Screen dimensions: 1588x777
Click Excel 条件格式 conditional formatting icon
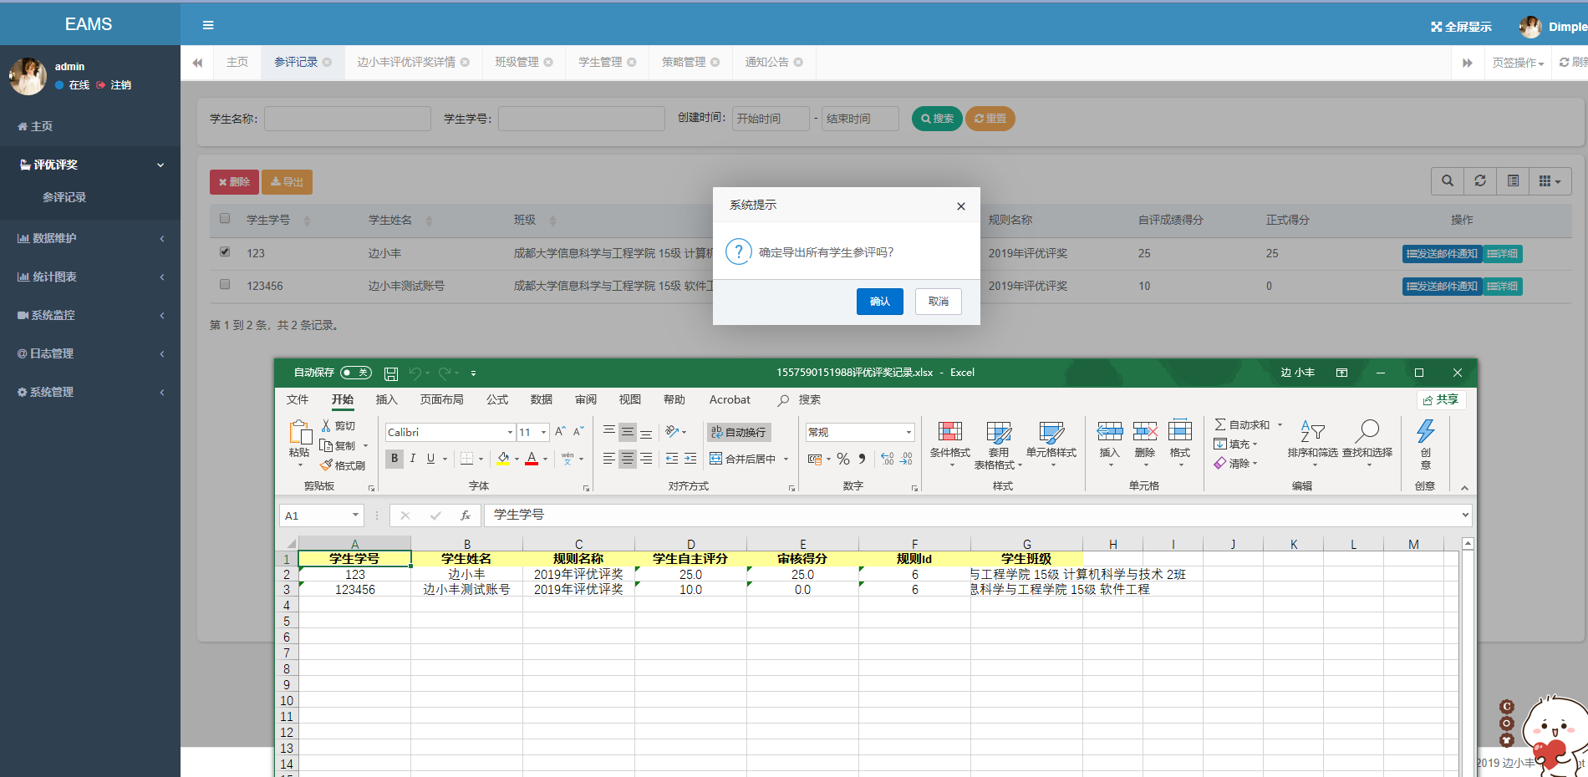click(950, 432)
